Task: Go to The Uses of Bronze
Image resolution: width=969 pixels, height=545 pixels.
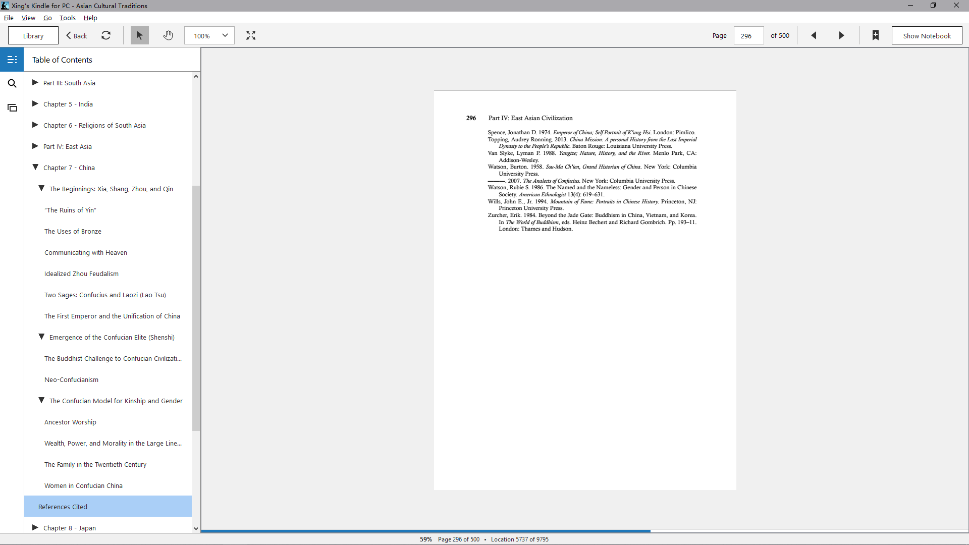Action: [73, 231]
